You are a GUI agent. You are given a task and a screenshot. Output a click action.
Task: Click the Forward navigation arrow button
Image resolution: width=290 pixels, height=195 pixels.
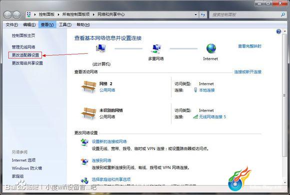click(x=16, y=15)
